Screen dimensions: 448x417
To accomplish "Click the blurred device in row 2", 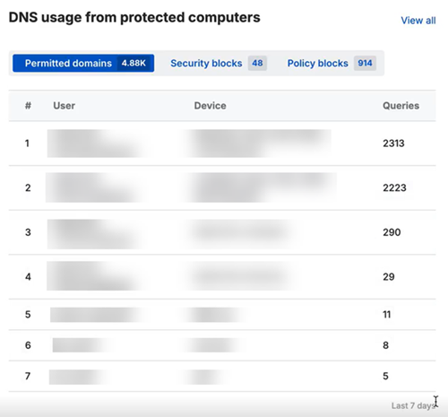I will click(x=261, y=187).
